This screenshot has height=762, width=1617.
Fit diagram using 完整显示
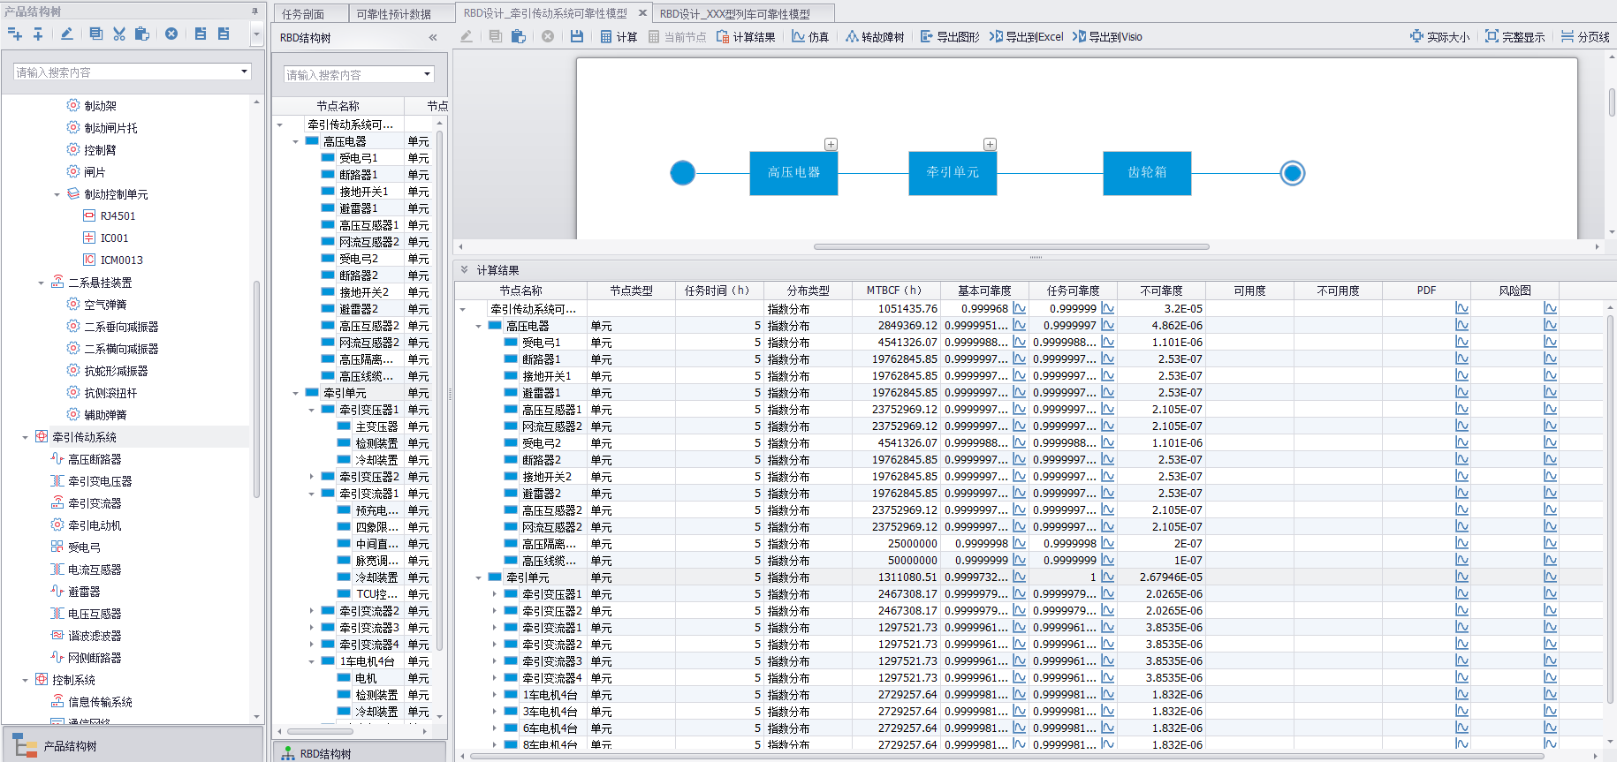(1515, 36)
